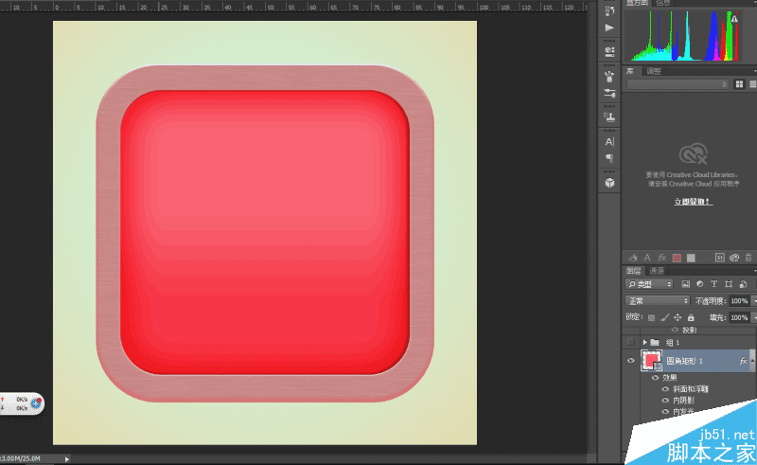757x465 pixels.
Task: Filter layers by adjustment layers icon
Action: (700, 284)
